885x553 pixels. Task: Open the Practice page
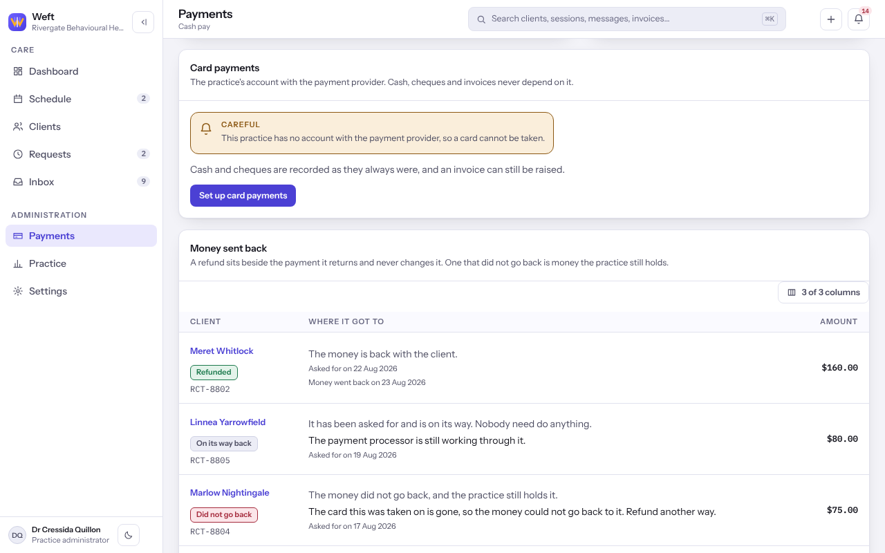pyautogui.click(x=82, y=263)
